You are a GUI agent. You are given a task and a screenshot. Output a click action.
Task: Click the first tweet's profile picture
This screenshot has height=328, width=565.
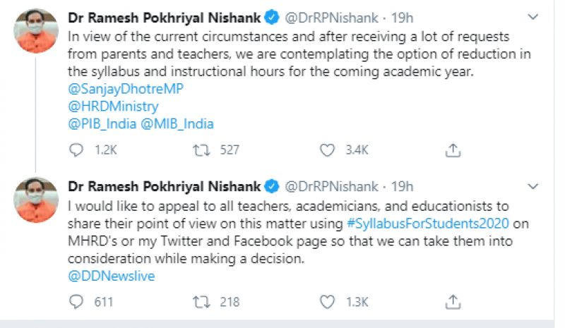[36, 30]
